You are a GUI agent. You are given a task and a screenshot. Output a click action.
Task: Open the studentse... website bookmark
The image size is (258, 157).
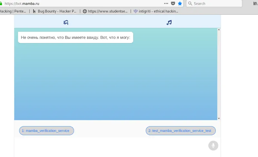[x=105, y=11]
